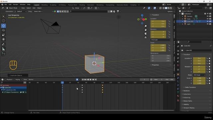Screen dimensions: 213x120
Task: Select solid viewport shading mode
Action: (x=166, y=8)
